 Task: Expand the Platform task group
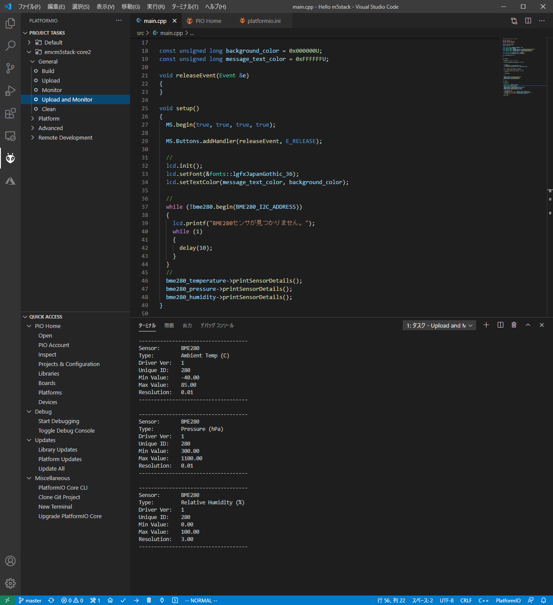(32, 118)
